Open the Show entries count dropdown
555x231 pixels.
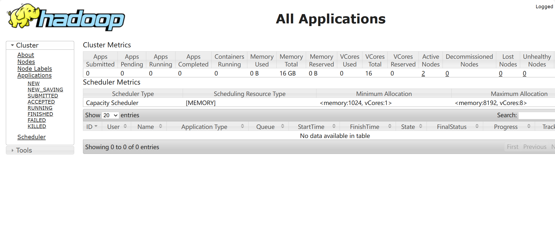tap(110, 115)
